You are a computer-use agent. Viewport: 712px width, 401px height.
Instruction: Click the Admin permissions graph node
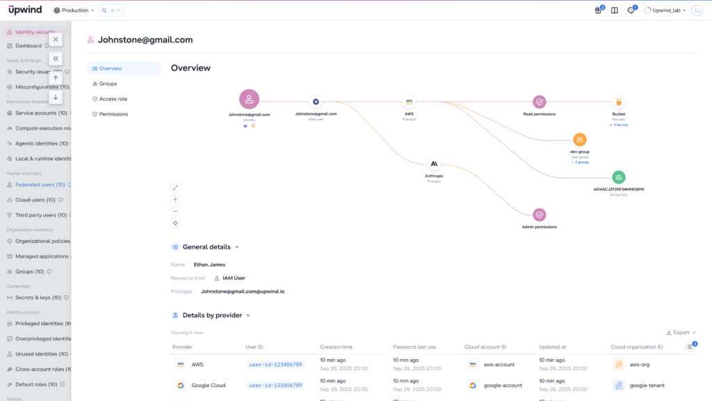pos(539,214)
